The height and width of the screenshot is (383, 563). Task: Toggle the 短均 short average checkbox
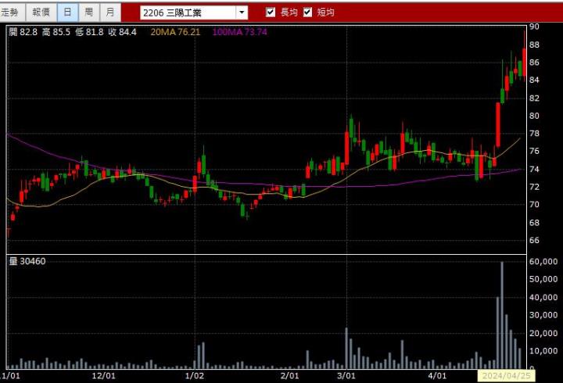(307, 13)
